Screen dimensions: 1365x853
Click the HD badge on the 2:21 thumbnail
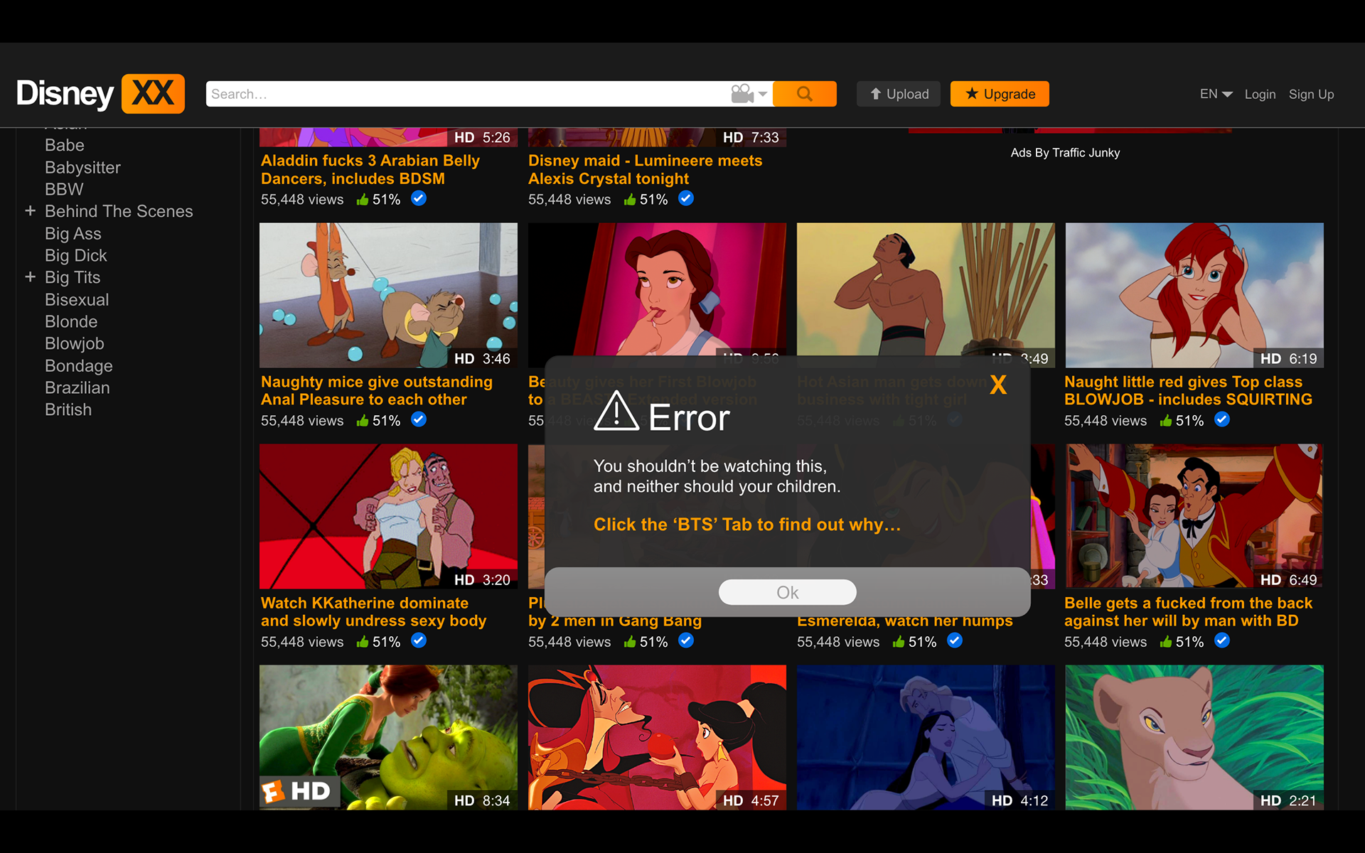tap(1270, 801)
